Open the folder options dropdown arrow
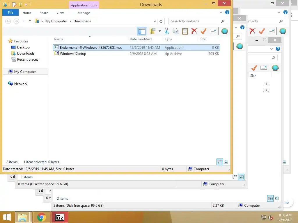 (x=160, y=31)
